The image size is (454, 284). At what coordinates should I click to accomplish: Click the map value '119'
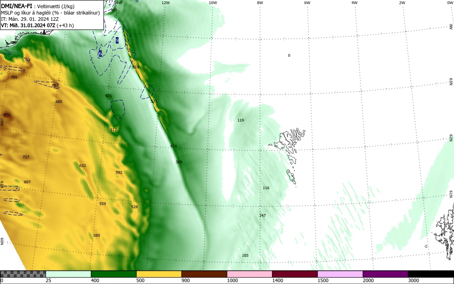[x=241, y=120]
